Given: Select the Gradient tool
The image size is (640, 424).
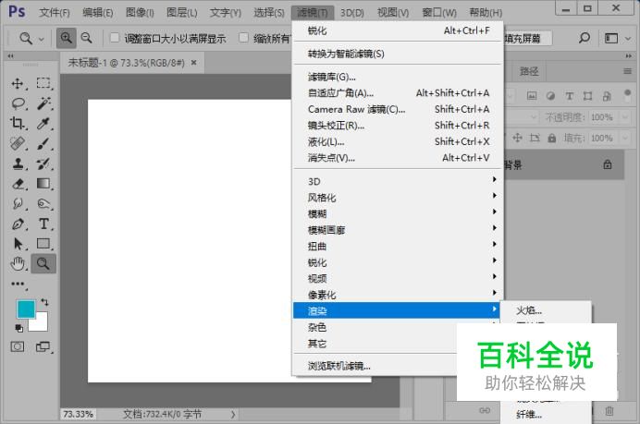Looking at the screenshot, I should 43,184.
